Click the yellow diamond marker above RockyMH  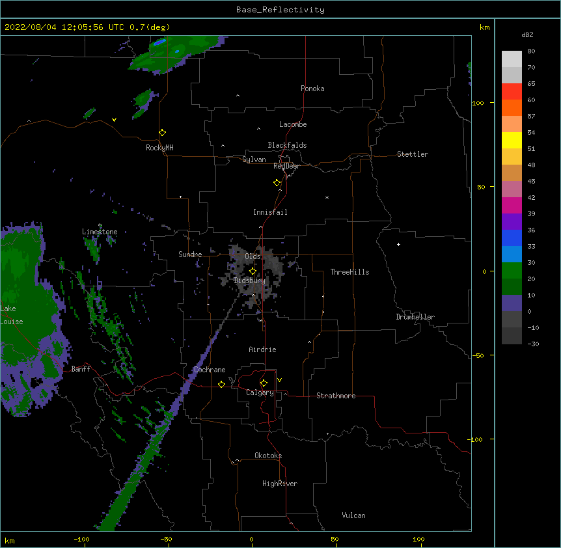pos(163,132)
